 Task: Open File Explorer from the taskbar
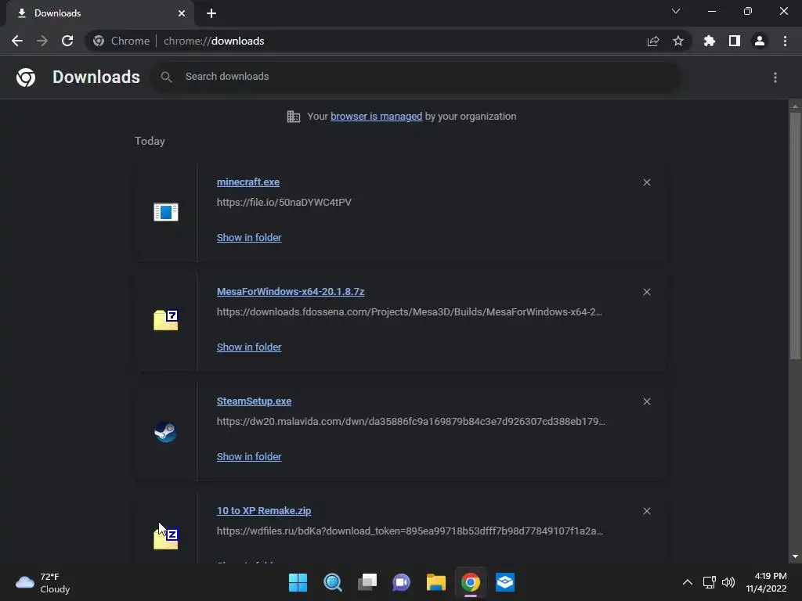436,582
